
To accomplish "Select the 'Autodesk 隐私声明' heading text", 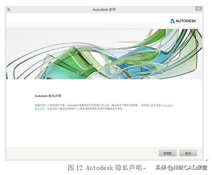I will pos(48,96).
